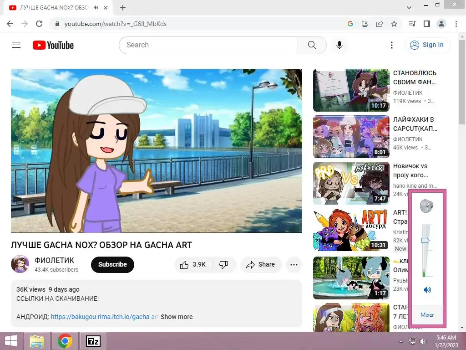Show hidden tray icons arrow
Image resolution: width=466 pixels, height=350 pixels.
coord(401,341)
